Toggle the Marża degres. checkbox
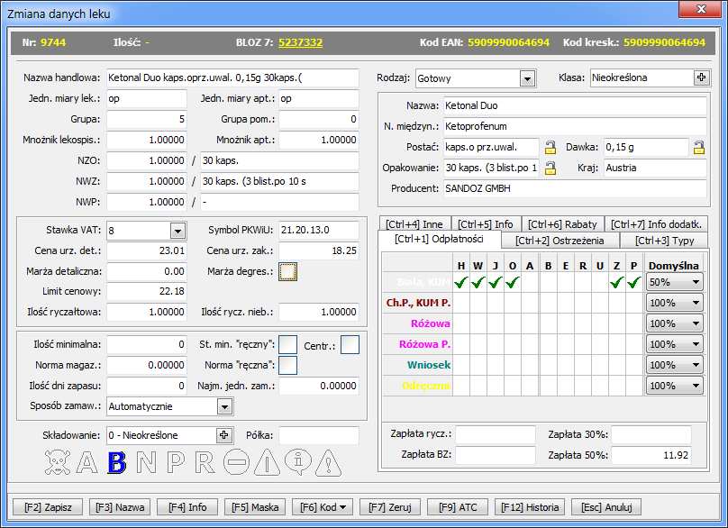 [x=287, y=270]
